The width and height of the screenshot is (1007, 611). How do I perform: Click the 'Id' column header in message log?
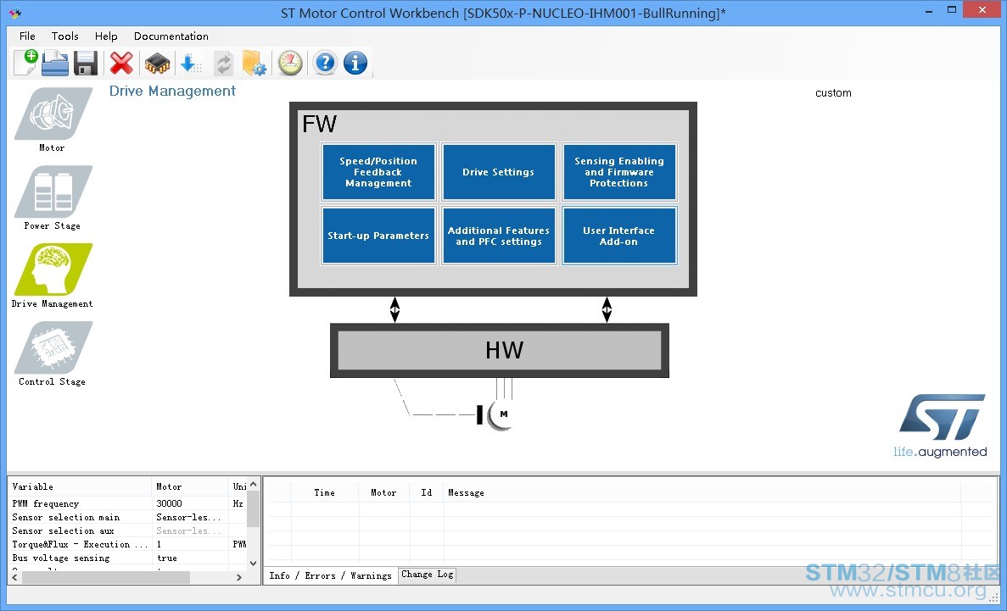(x=427, y=492)
